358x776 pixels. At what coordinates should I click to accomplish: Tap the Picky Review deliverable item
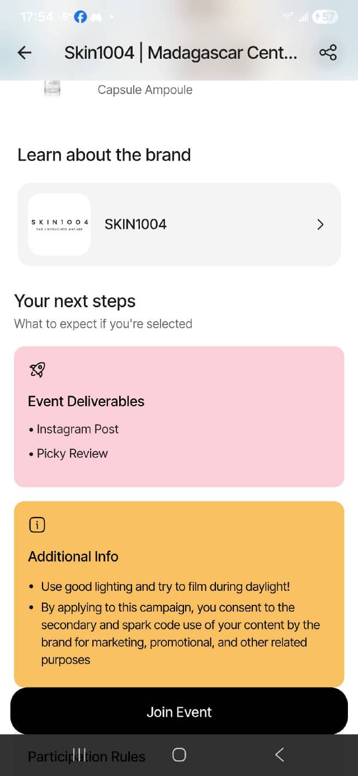tap(72, 454)
